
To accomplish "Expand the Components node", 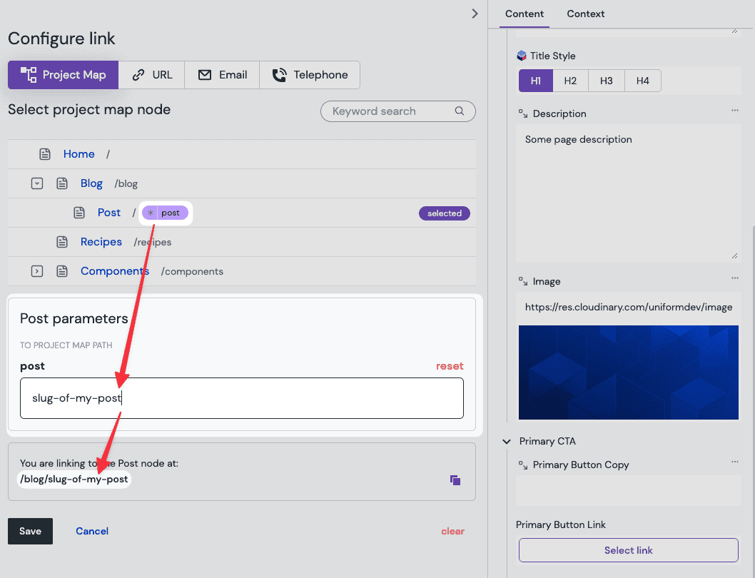I will pyautogui.click(x=37, y=271).
